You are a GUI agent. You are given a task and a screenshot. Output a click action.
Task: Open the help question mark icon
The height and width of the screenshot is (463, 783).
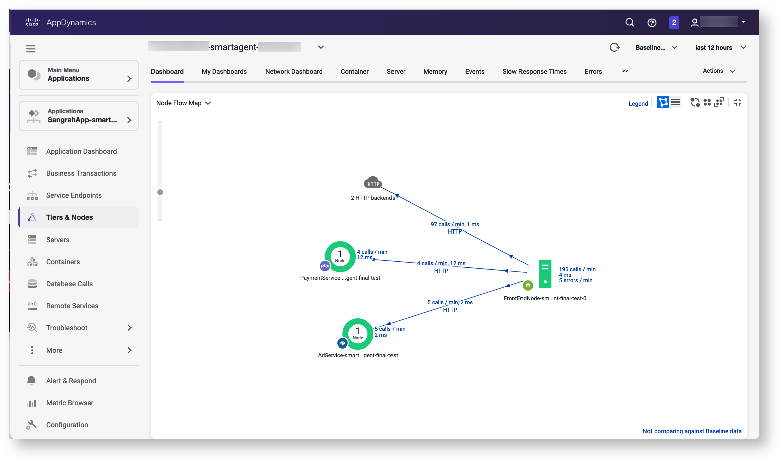[x=652, y=22]
